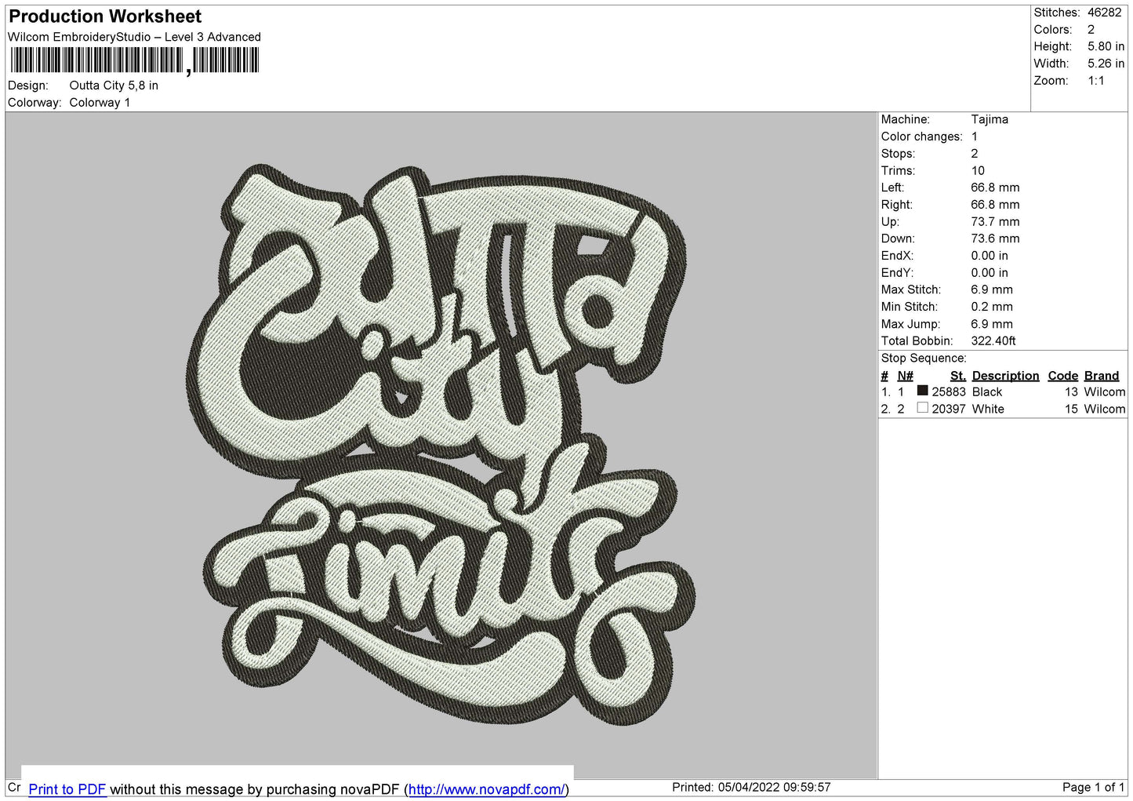Click the Outta City Limits embroidery preview

click(441, 444)
